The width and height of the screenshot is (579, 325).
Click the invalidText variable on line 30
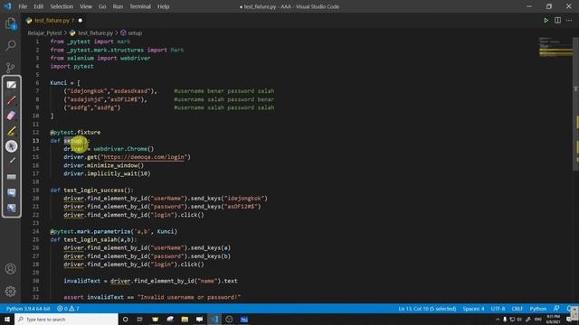pyautogui.click(x=81, y=281)
